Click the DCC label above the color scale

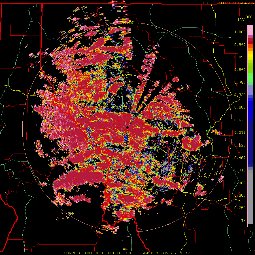249,17
